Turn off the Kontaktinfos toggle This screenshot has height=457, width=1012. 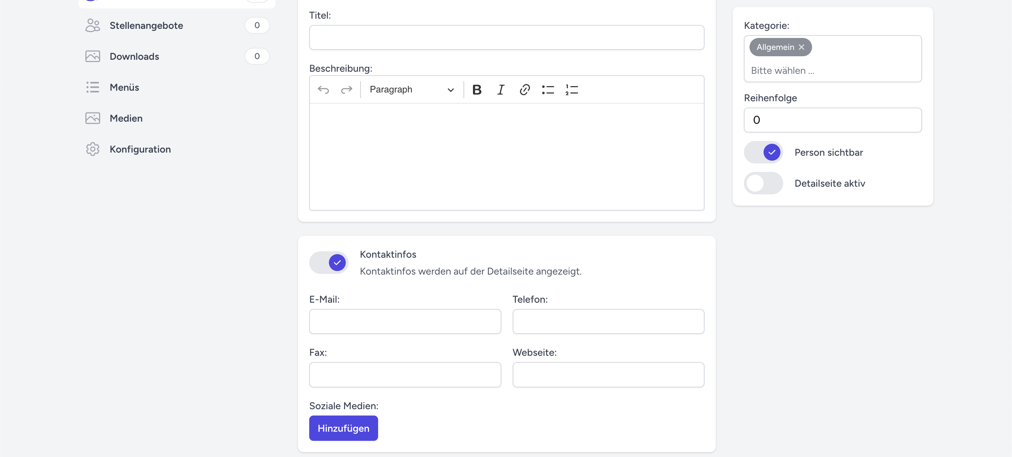329,263
